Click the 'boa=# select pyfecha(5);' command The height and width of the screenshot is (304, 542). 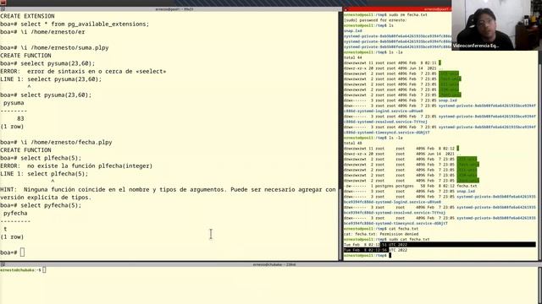tap(41, 205)
